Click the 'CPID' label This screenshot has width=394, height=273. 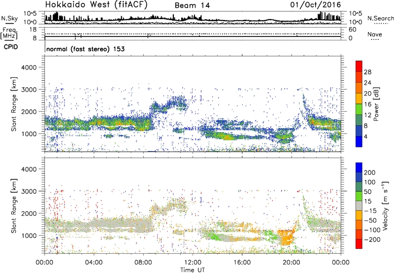(11, 47)
